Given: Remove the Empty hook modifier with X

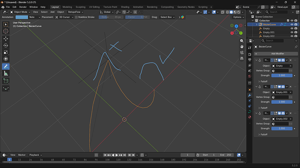Looking at the screenshot, I should (x=290, y=60).
